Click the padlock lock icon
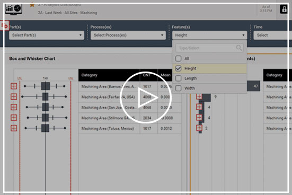The image size is (292, 195). (x=284, y=9)
